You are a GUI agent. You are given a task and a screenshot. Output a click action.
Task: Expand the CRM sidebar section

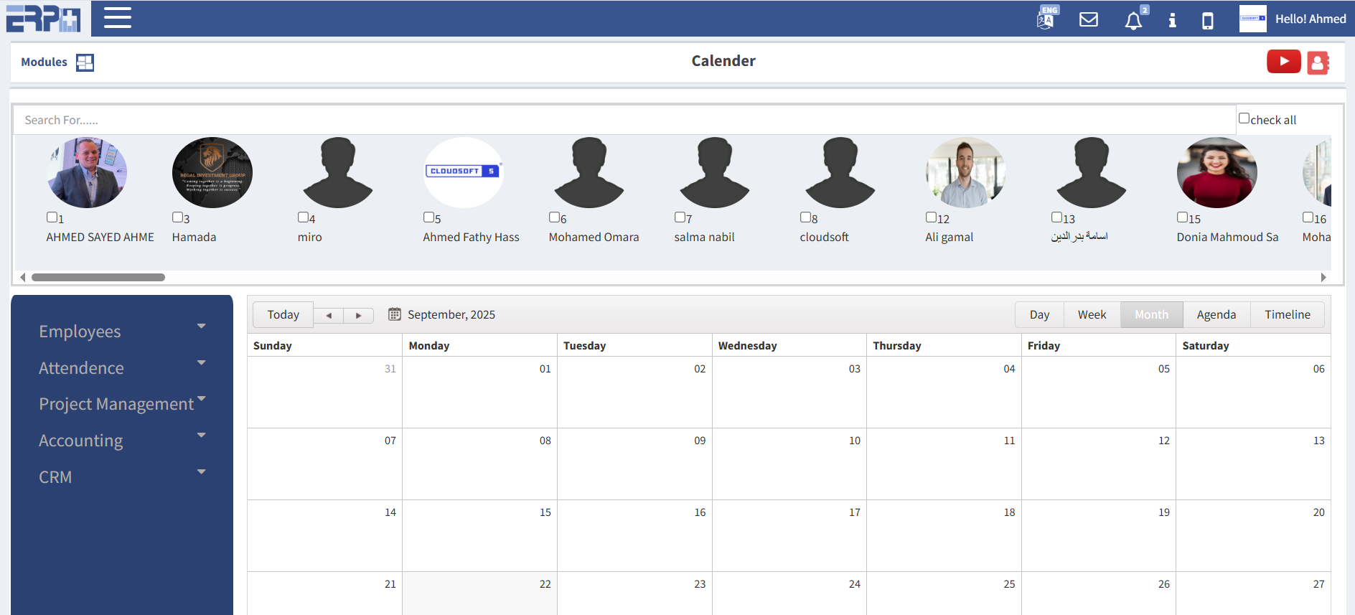tap(122, 476)
